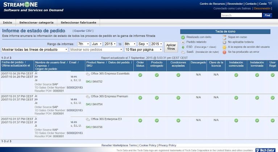Click the Sigue en curso hourglass icon

tap(224, 37)
